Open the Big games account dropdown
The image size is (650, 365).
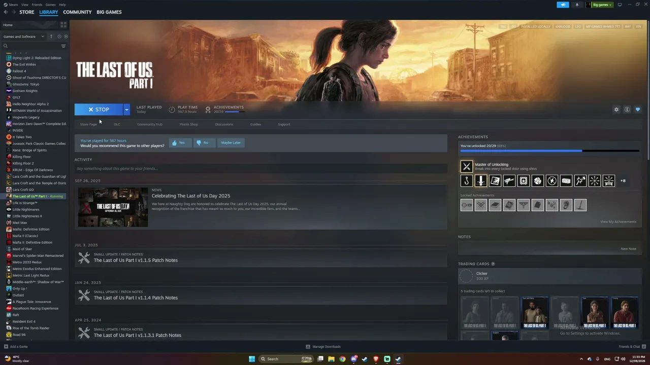[x=600, y=5]
